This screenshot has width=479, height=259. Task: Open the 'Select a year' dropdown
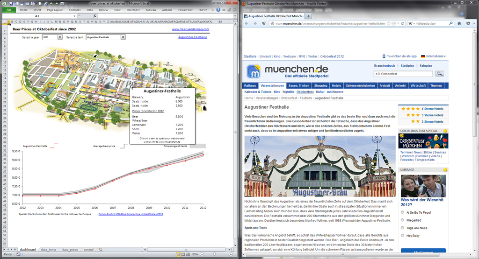tap(60, 37)
